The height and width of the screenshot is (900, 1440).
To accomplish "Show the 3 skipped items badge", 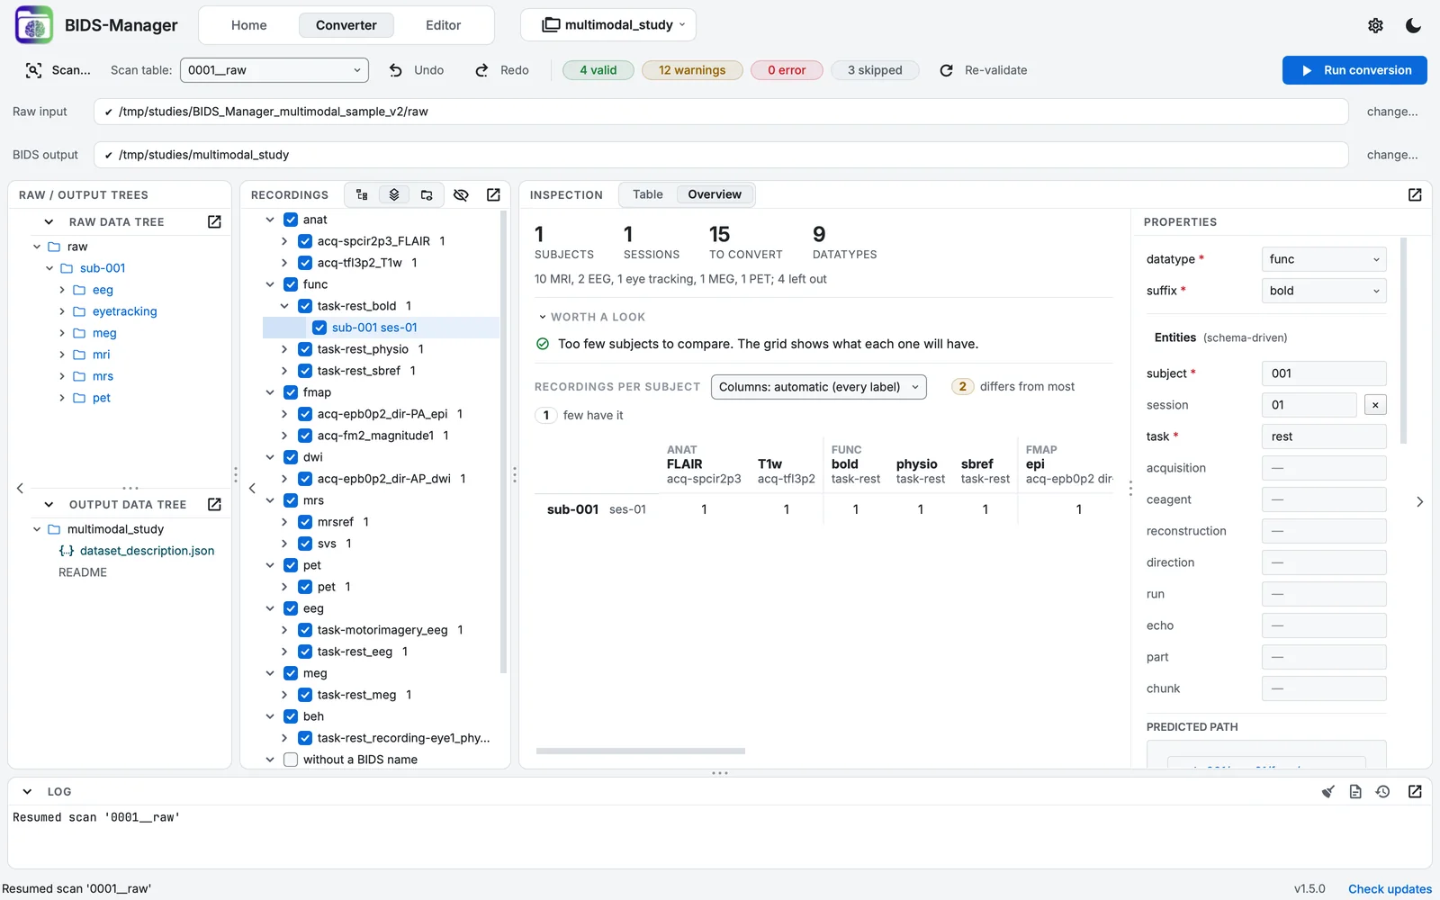I will (x=875, y=70).
